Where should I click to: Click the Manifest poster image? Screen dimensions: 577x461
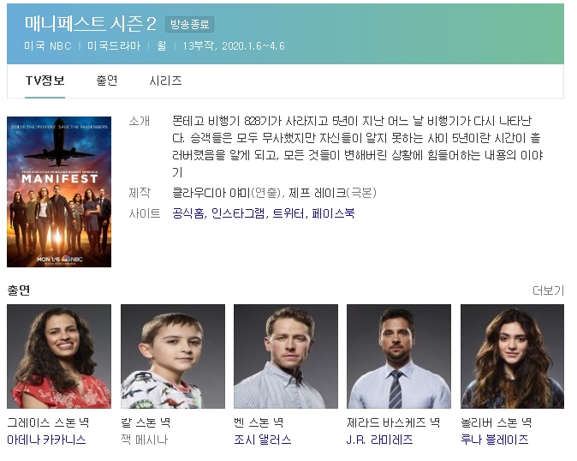coord(59,192)
